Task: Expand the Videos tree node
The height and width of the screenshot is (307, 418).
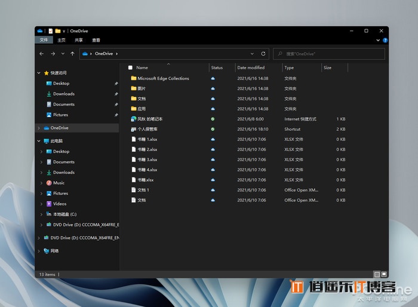Action: [x=41, y=204]
